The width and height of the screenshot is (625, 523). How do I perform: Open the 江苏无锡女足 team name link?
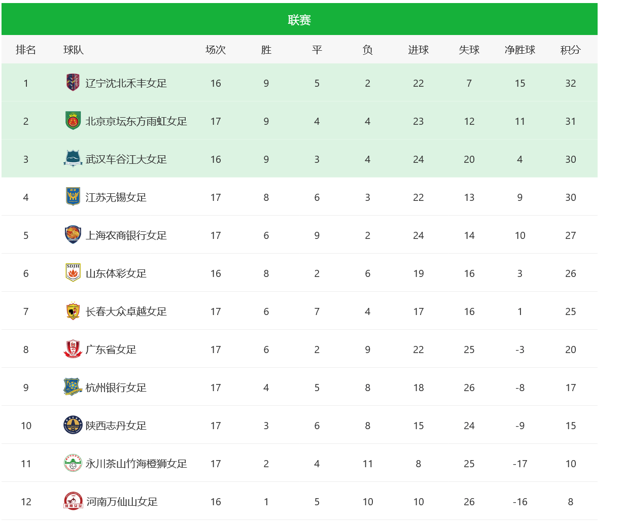(116, 197)
